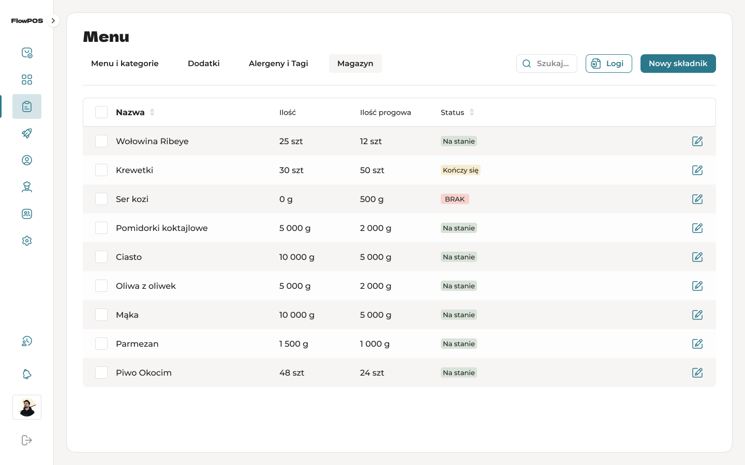Open edit icon for Piwo Okocim
Screen dimensions: 745x465
coord(697,373)
